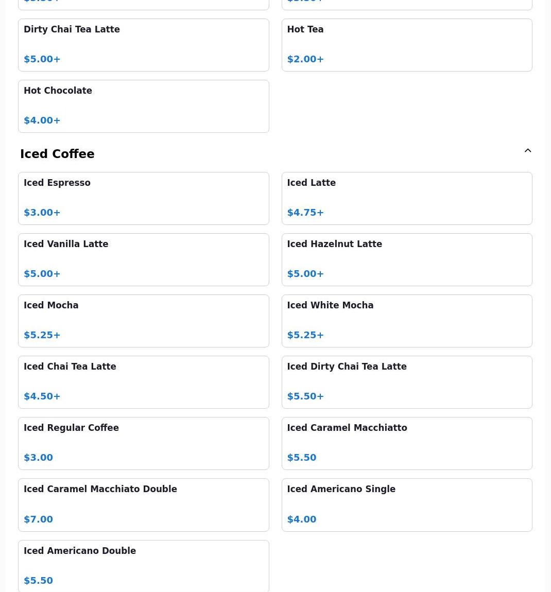
Task: Click the $2.00+ price under Hot Tea
Action: (x=305, y=59)
